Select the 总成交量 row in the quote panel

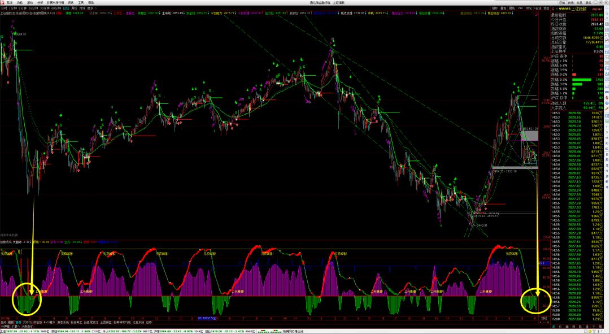tap(577, 42)
